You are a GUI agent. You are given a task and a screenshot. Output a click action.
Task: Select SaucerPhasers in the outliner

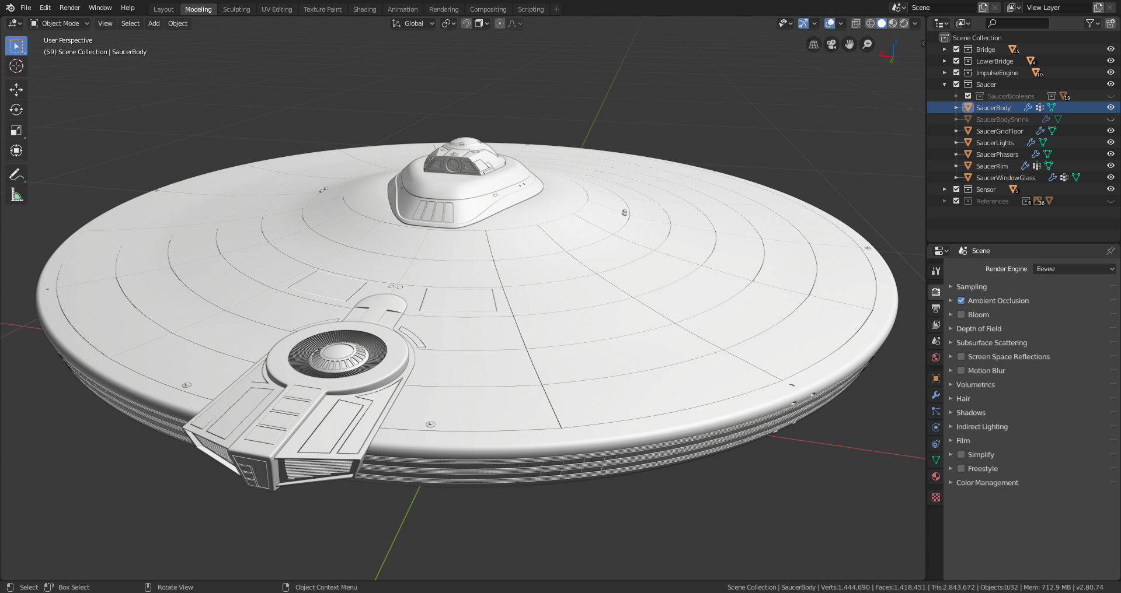(x=997, y=155)
